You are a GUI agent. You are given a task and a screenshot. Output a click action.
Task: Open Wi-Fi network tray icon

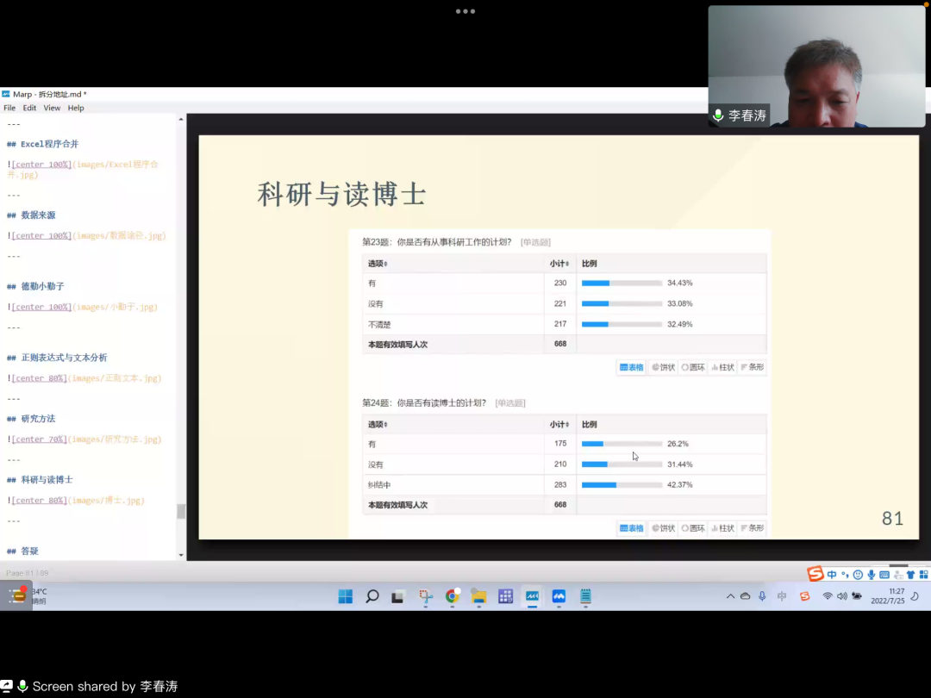[827, 596]
